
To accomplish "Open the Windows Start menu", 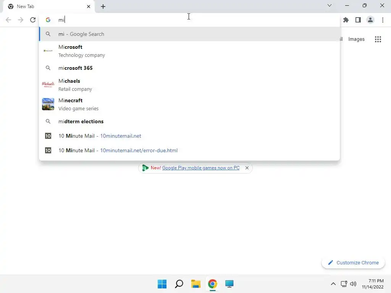I will (x=162, y=284).
